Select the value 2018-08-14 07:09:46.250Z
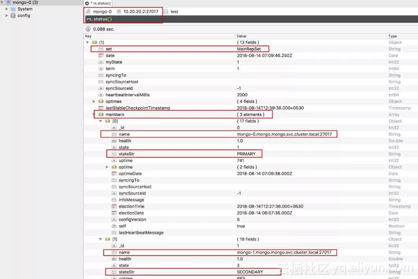The width and height of the screenshot is (418, 279). tap(264, 55)
